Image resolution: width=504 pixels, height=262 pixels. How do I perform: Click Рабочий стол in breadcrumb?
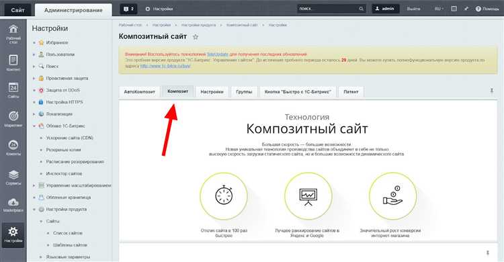tap(130, 25)
